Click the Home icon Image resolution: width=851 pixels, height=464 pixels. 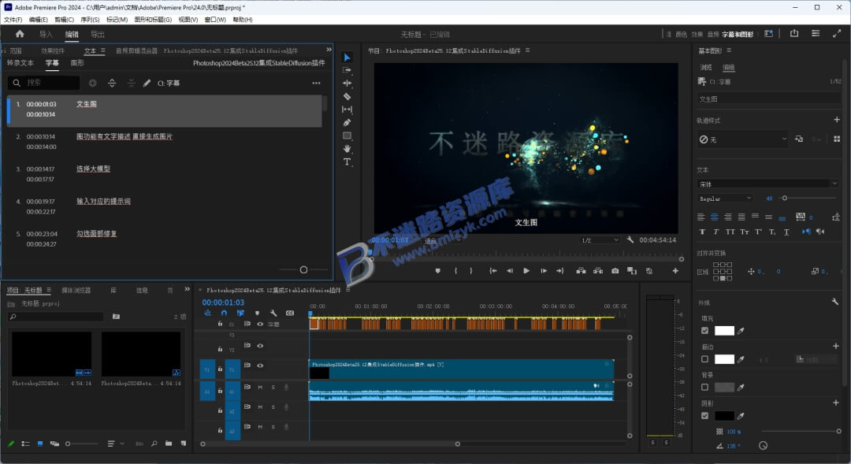20,34
